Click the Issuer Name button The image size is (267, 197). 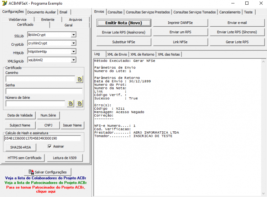(x=72, y=125)
